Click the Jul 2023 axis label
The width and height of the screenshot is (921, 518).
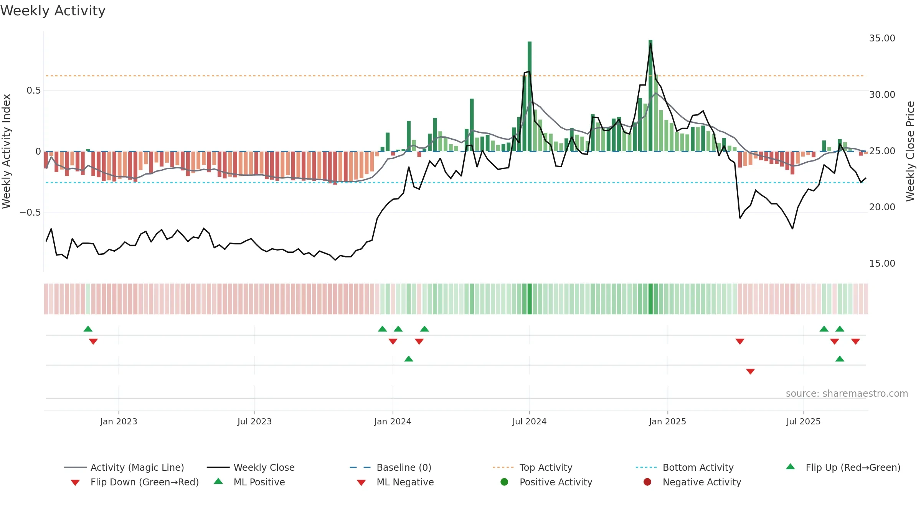point(254,421)
